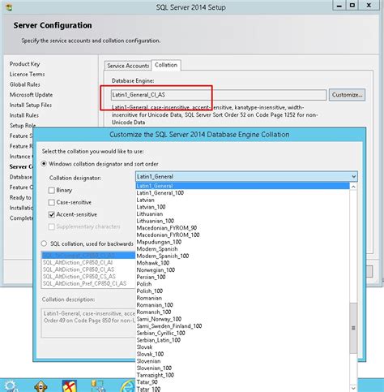Image resolution: width=384 pixels, height=392 pixels.
Task: Click the SQL Server Setup title bar icon
Action: 9,7
